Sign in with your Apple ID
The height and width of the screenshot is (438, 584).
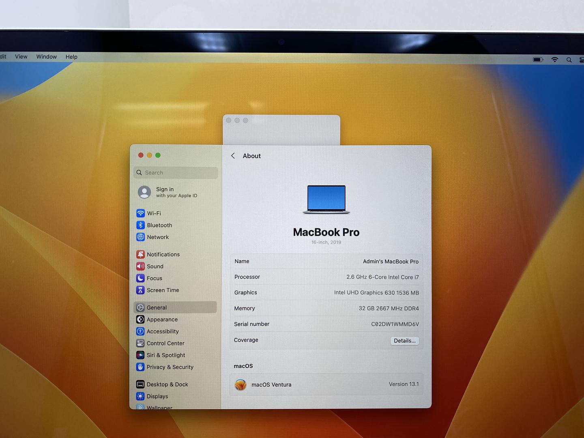point(176,192)
